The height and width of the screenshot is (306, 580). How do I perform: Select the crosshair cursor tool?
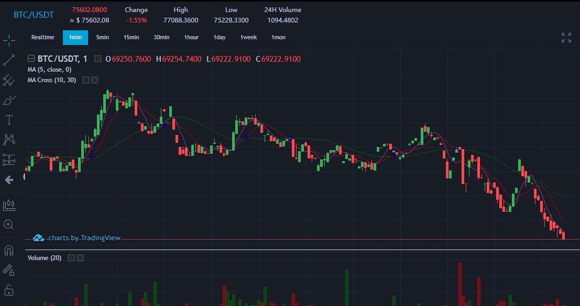tap(9, 40)
